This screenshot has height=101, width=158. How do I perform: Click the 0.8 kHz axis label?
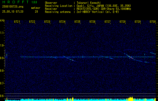coord(2,71)
